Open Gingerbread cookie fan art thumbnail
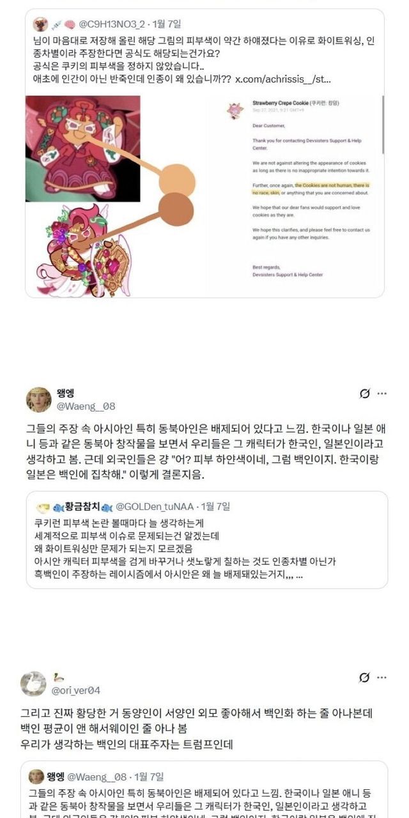Viewport: 409px width, 818px height. 82,148
